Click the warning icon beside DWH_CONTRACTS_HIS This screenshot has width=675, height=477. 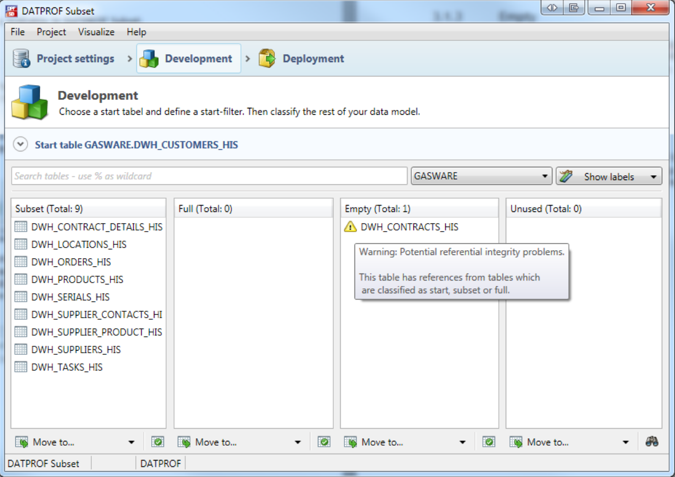pos(350,227)
